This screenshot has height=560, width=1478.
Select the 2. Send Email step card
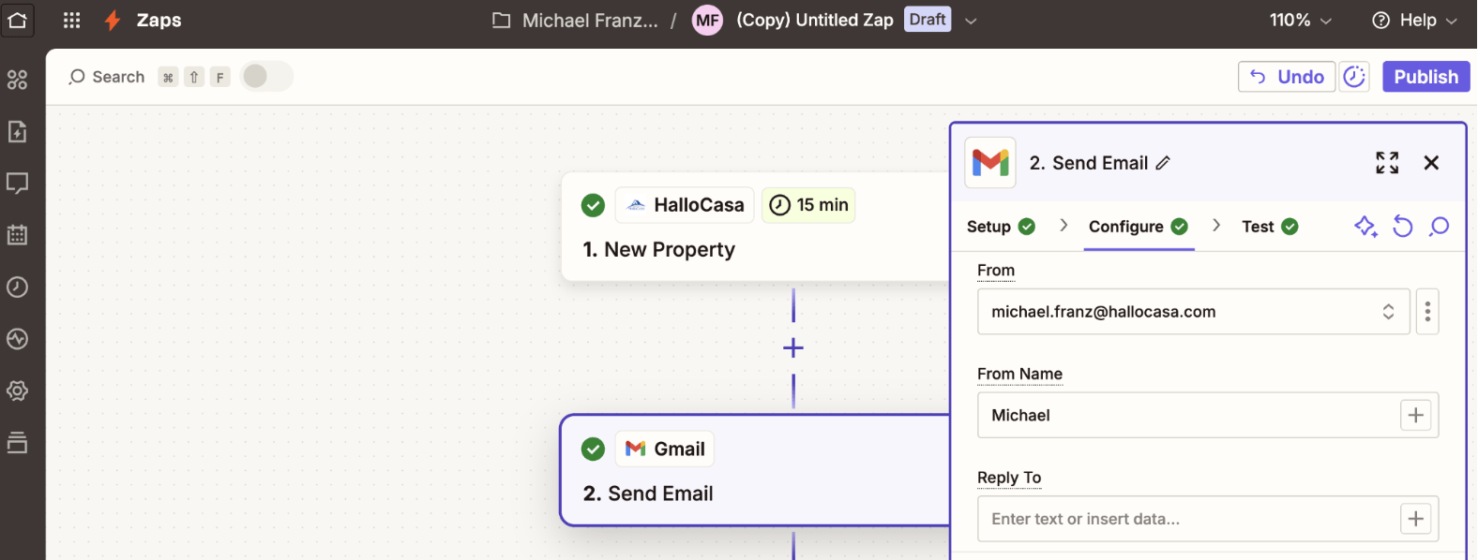756,470
